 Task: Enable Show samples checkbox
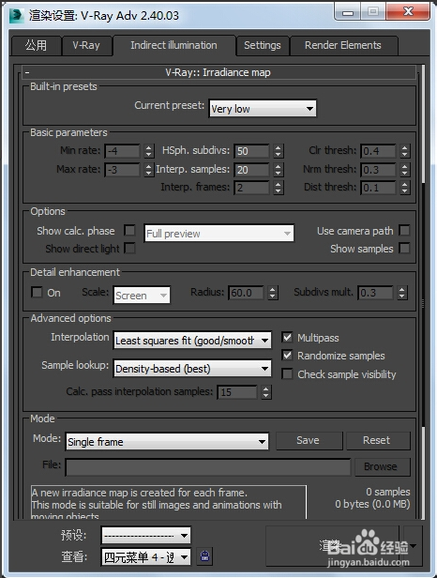tap(404, 248)
